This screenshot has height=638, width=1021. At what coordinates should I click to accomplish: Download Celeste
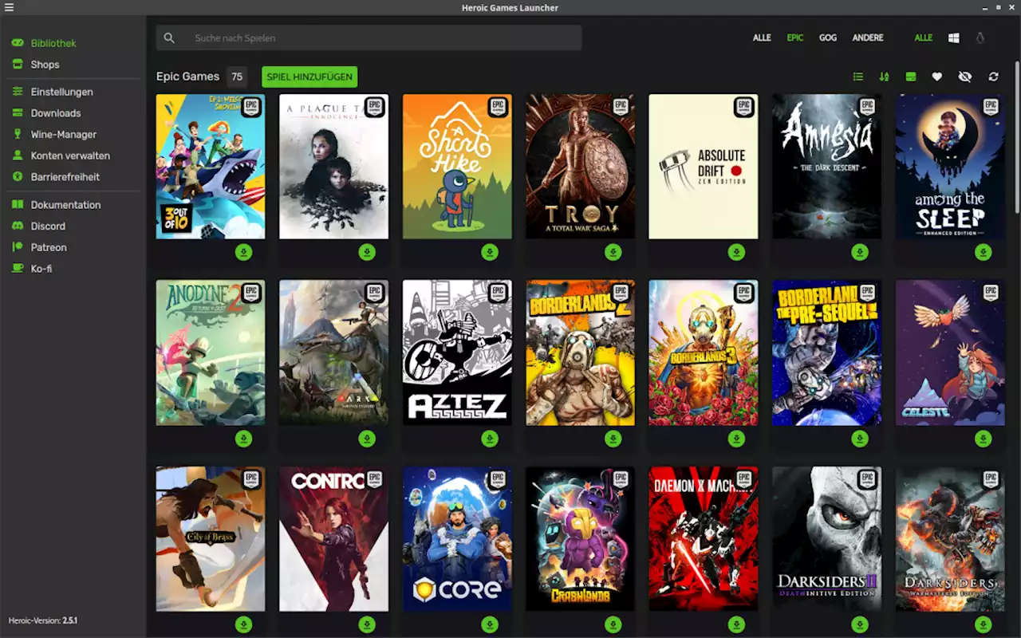[984, 439]
